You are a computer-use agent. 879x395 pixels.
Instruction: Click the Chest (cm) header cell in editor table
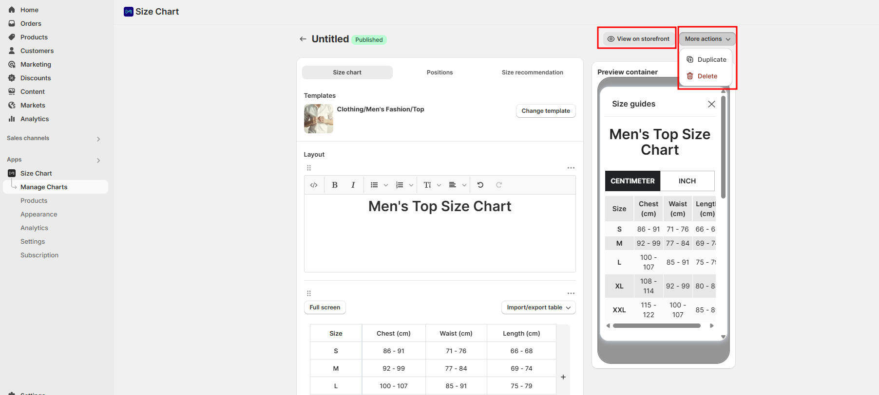pos(394,333)
